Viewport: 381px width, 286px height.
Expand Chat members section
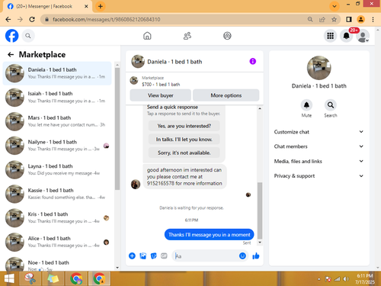point(319,146)
